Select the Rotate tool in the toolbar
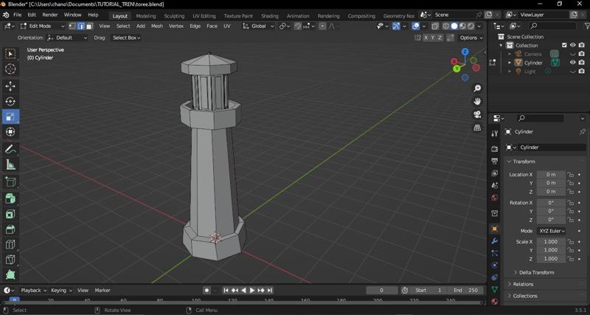Viewport: 590px width, 315px height. pyautogui.click(x=10, y=102)
